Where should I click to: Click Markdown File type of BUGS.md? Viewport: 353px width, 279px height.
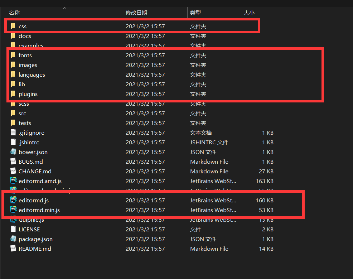(x=209, y=162)
